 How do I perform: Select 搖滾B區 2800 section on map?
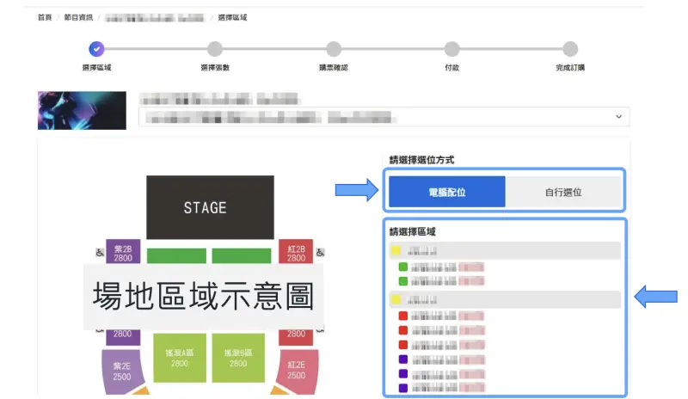[x=238, y=358]
